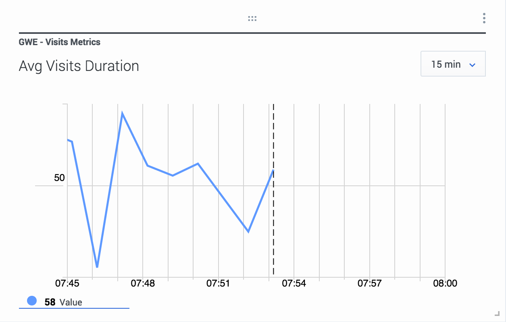Click the 07:57 time axis label

coord(369,284)
